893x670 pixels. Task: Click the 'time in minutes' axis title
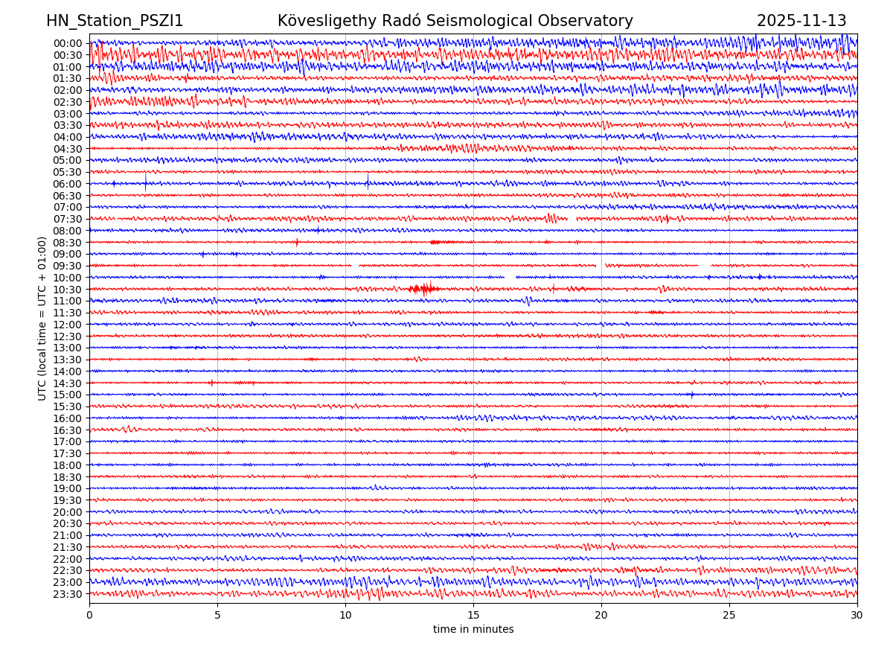point(473,630)
